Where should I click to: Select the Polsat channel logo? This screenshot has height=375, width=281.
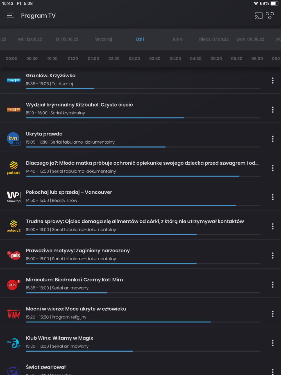pos(13,168)
